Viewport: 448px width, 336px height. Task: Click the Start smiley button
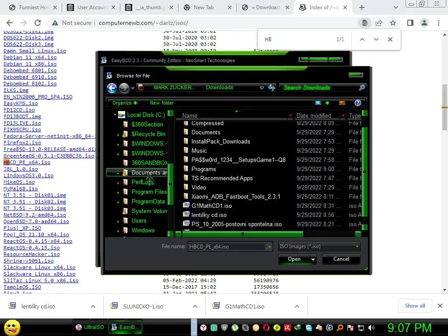[x=12, y=327]
